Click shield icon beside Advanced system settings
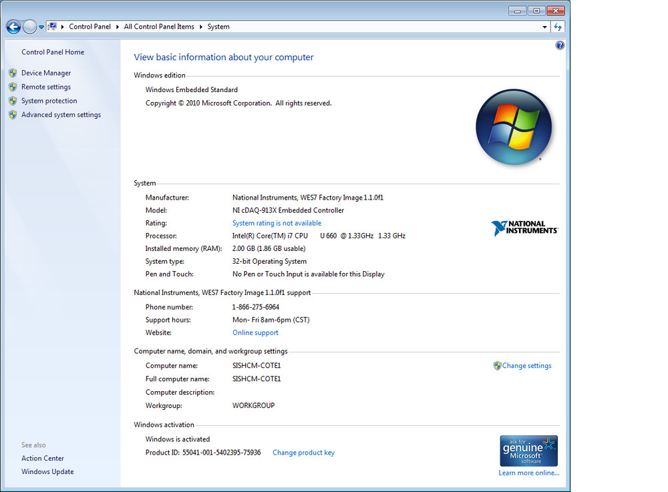The image size is (668, 492). click(x=13, y=115)
